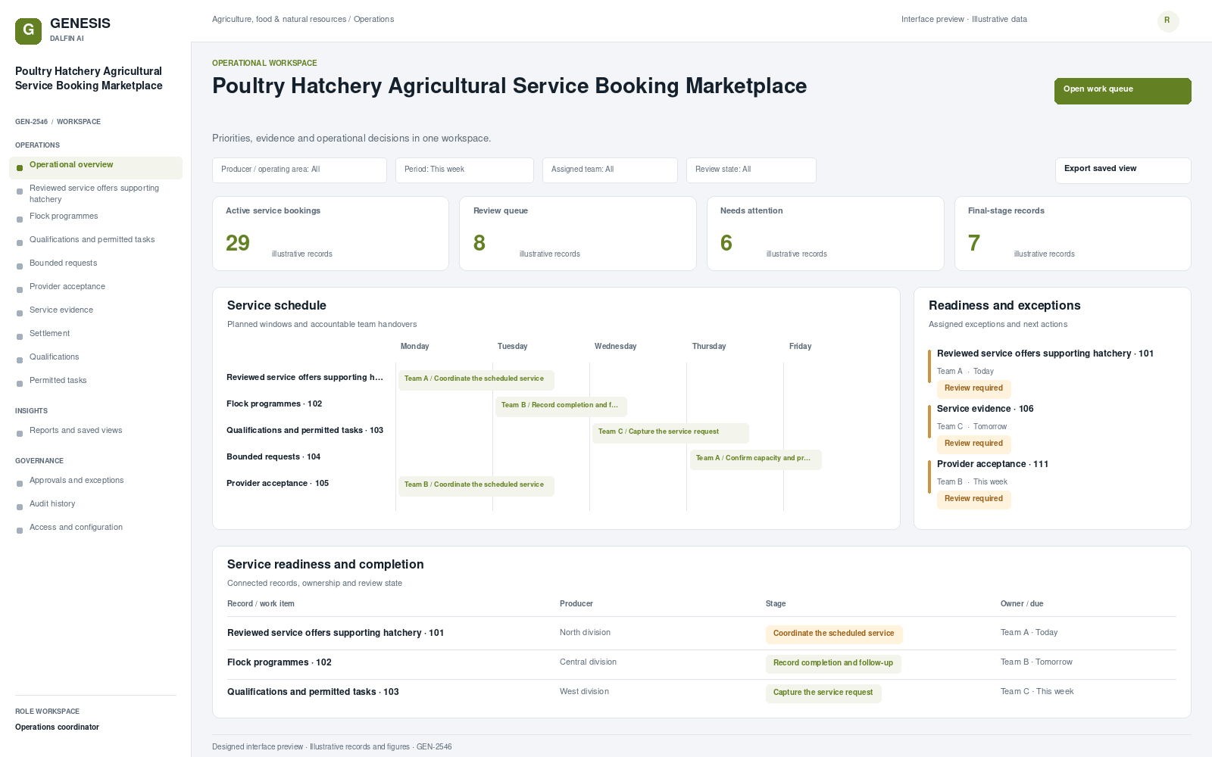Open the Needs attention card

825,233
